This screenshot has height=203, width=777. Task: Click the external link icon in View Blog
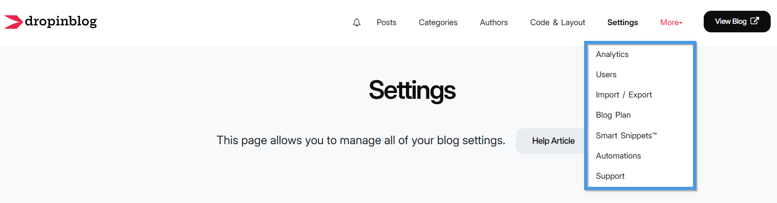pos(755,21)
